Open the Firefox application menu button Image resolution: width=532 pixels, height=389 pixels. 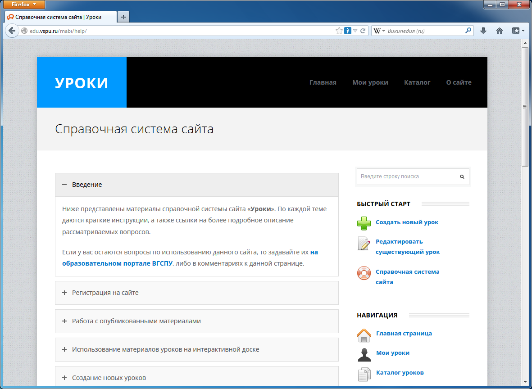point(24,5)
